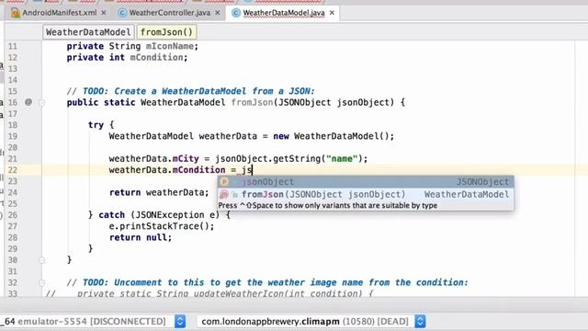Click line number 19 in the gutter
Screen dimensions: 588x331
point(12,136)
